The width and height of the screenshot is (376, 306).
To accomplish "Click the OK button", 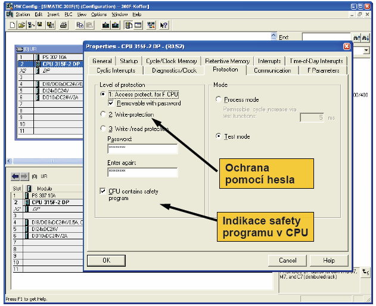I will coord(106,261).
